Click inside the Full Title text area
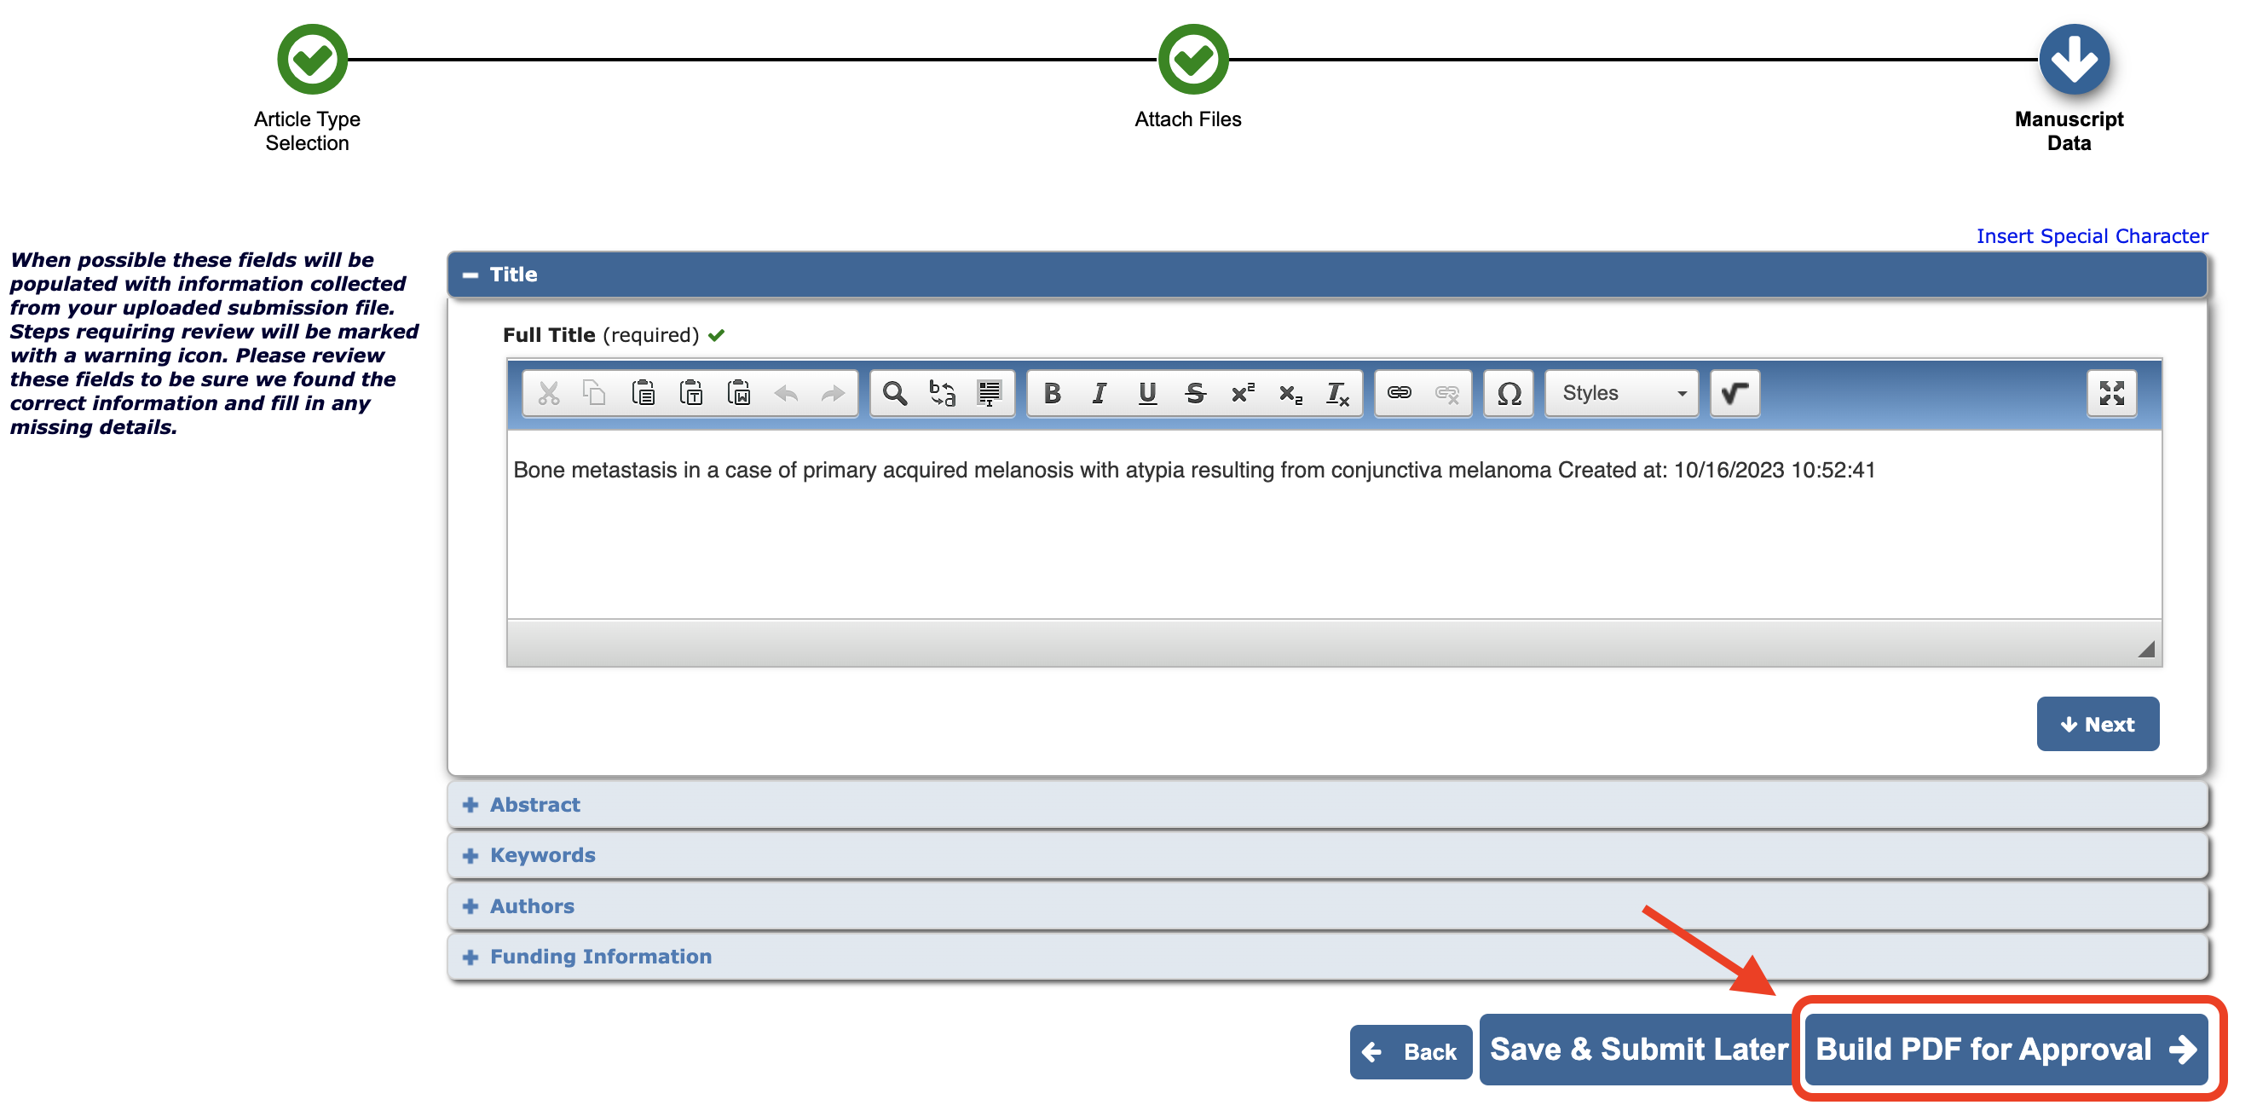The image size is (2257, 1105). 1334,524
